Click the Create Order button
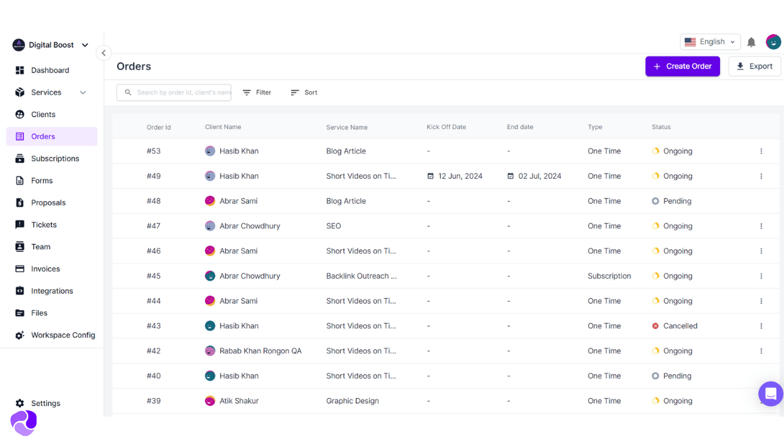This screenshot has height=447, width=784. [682, 66]
